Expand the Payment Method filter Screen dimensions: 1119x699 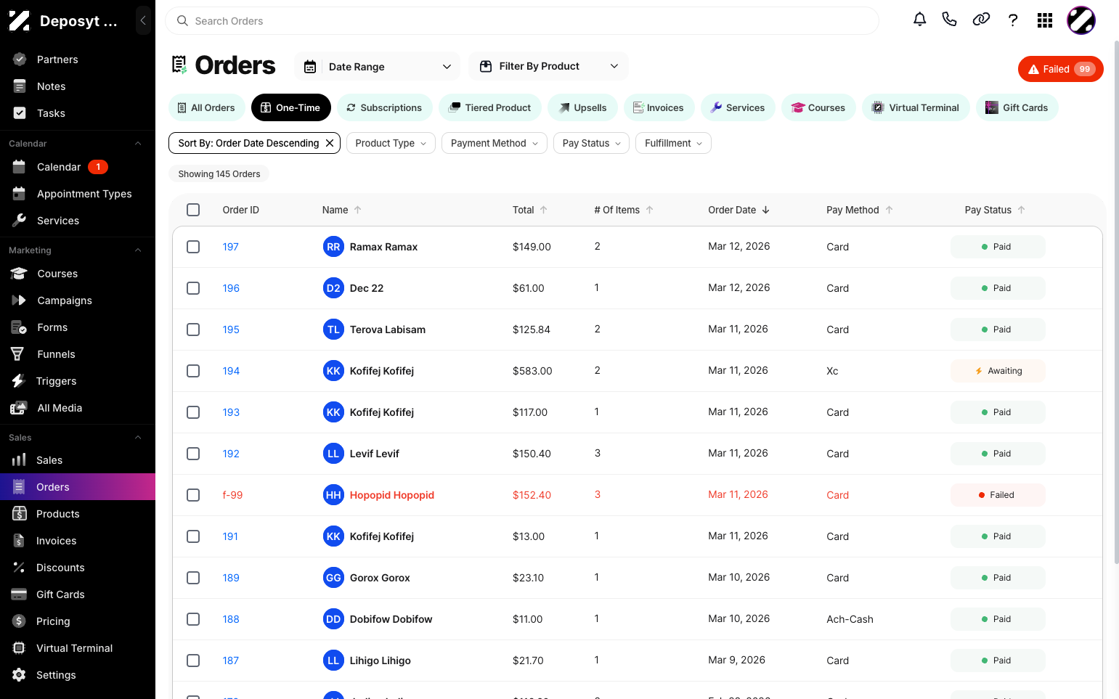tap(495, 143)
